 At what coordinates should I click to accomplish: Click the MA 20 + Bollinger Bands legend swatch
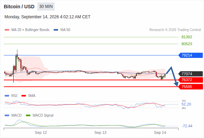coord(7,30)
